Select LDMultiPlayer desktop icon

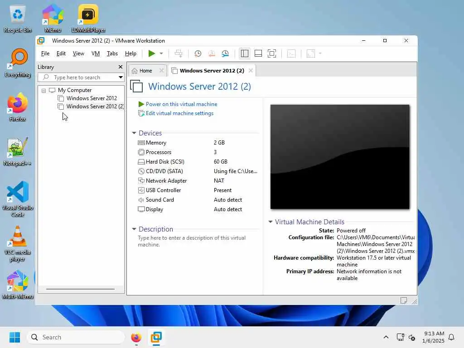point(88,19)
